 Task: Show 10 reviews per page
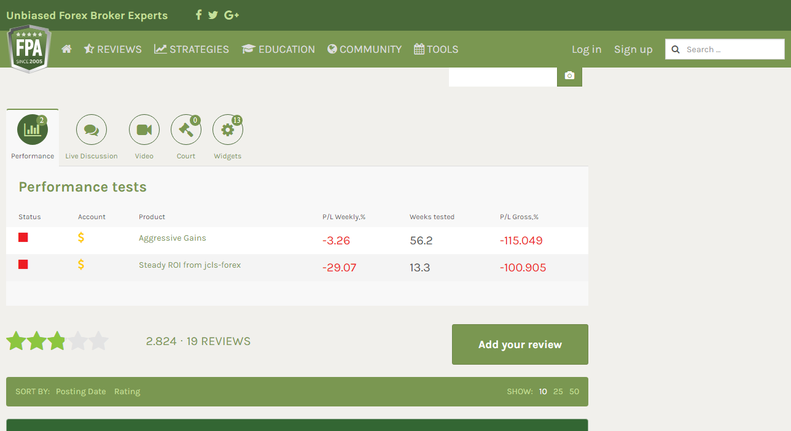(543, 392)
